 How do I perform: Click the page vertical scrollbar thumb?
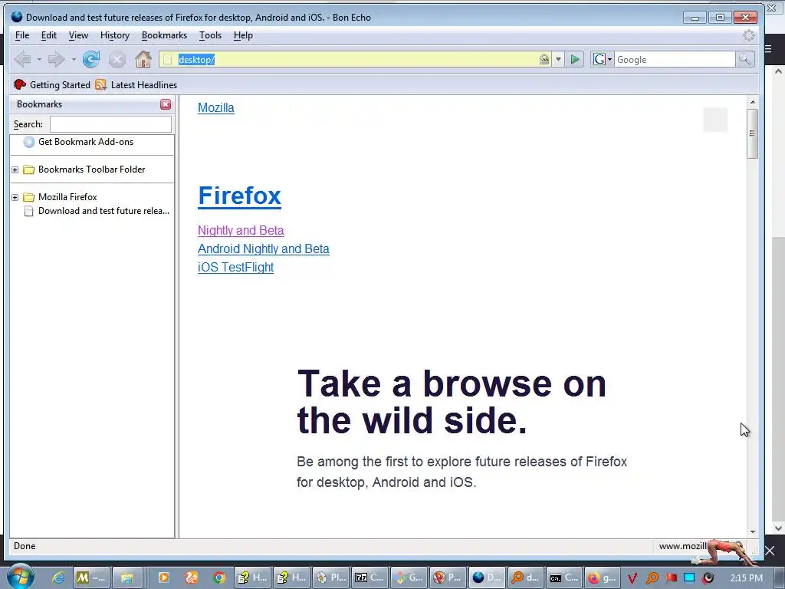coord(753,133)
